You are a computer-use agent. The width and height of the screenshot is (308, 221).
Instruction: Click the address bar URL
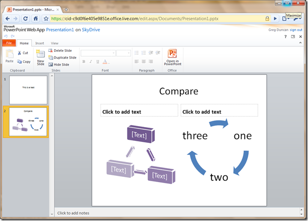[x=135, y=19]
